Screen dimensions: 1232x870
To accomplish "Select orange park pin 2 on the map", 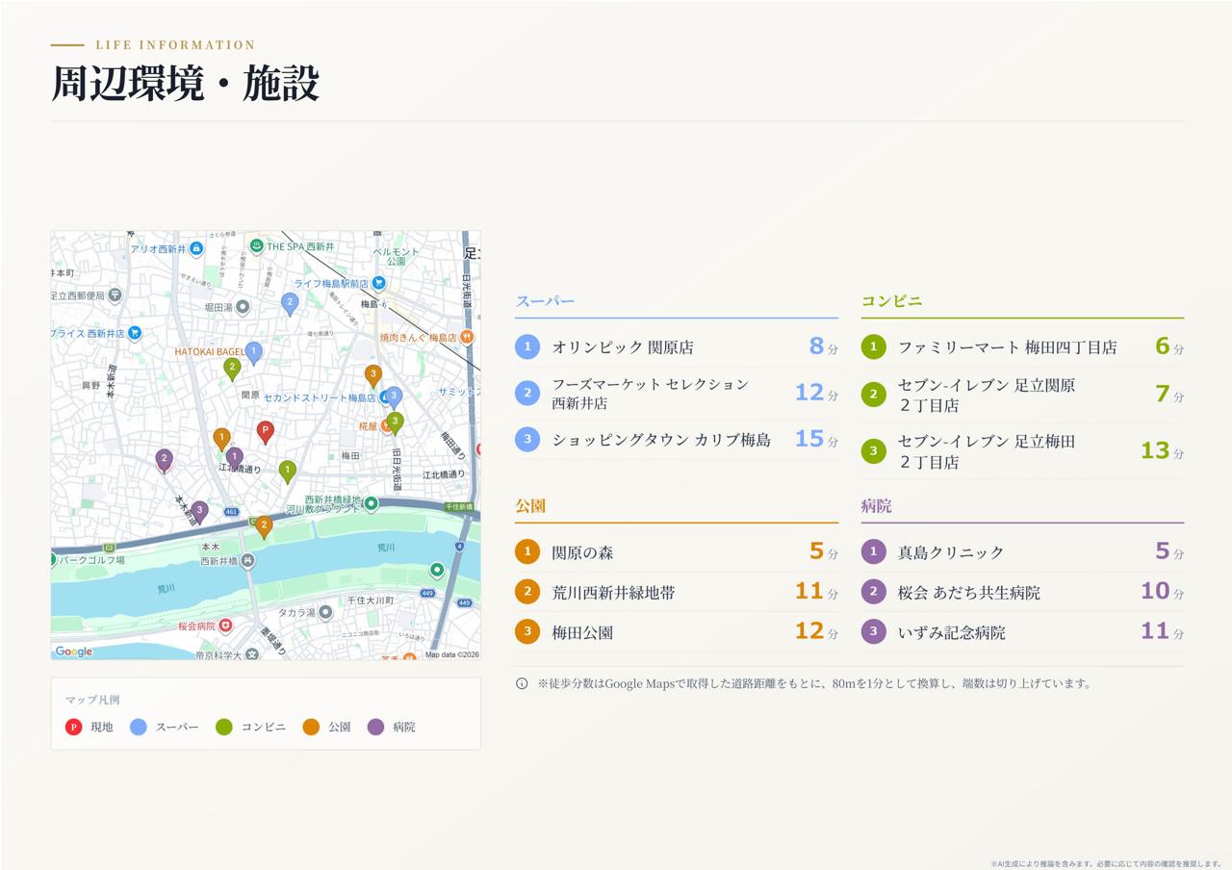I will [264, 526].
